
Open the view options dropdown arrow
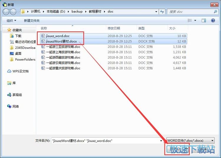pyautogui.click(x=195, y=21)
